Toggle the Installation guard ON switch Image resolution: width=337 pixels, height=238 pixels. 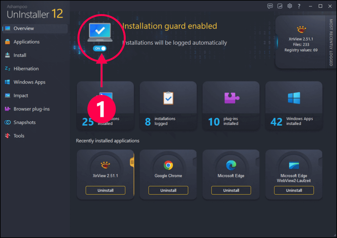pos(99,49)
